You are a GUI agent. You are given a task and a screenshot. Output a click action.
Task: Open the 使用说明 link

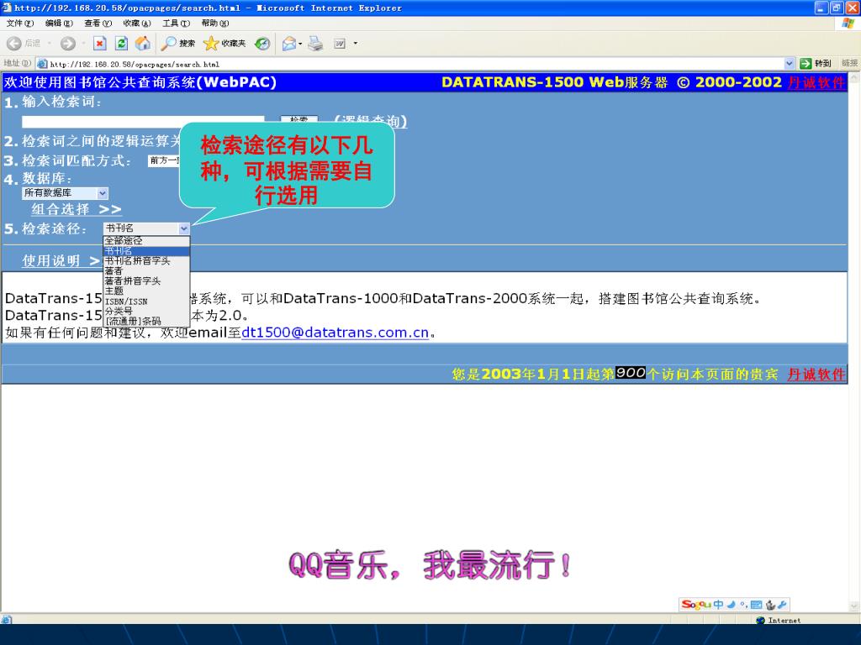61,261
